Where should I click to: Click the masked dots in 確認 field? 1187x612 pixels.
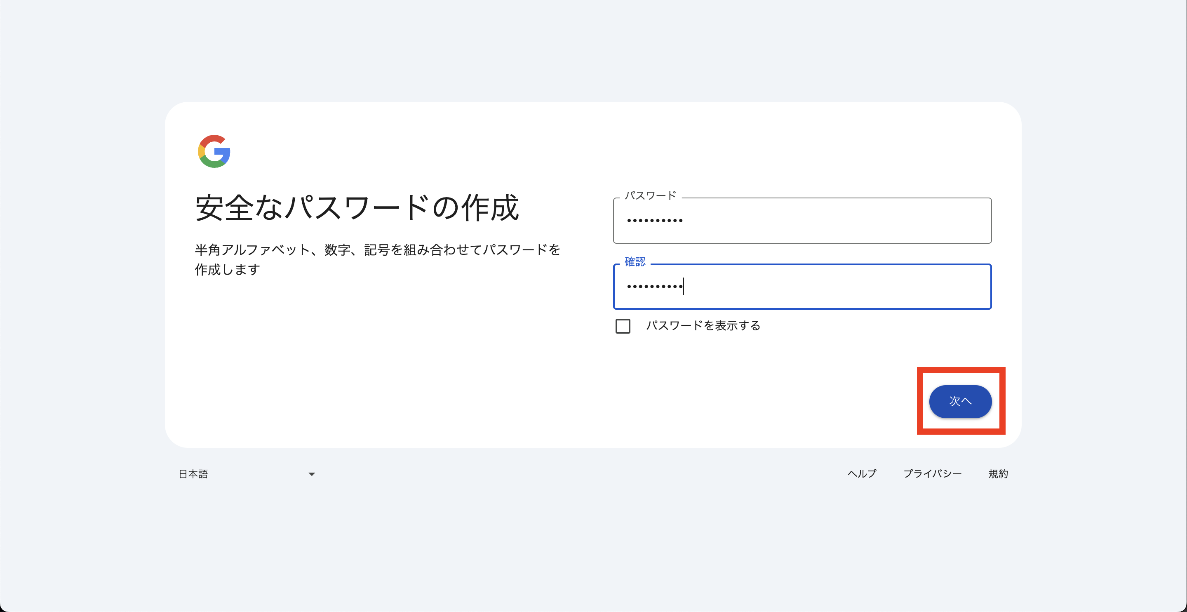tap(654, 287)
